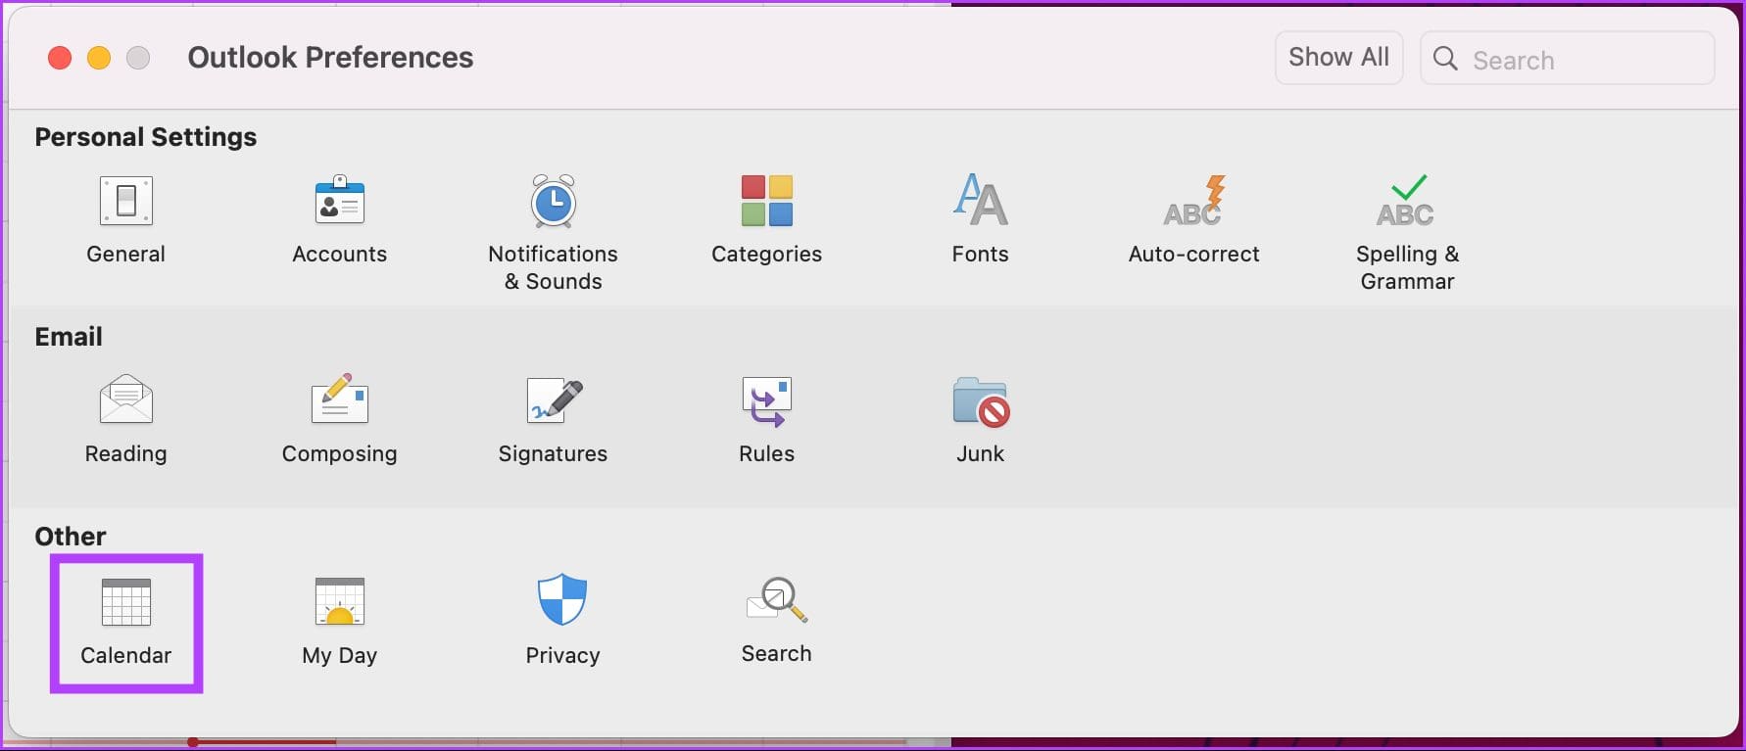Open Search preferences under Other
The image size is (1746, 751).
[x=776, y=620]
